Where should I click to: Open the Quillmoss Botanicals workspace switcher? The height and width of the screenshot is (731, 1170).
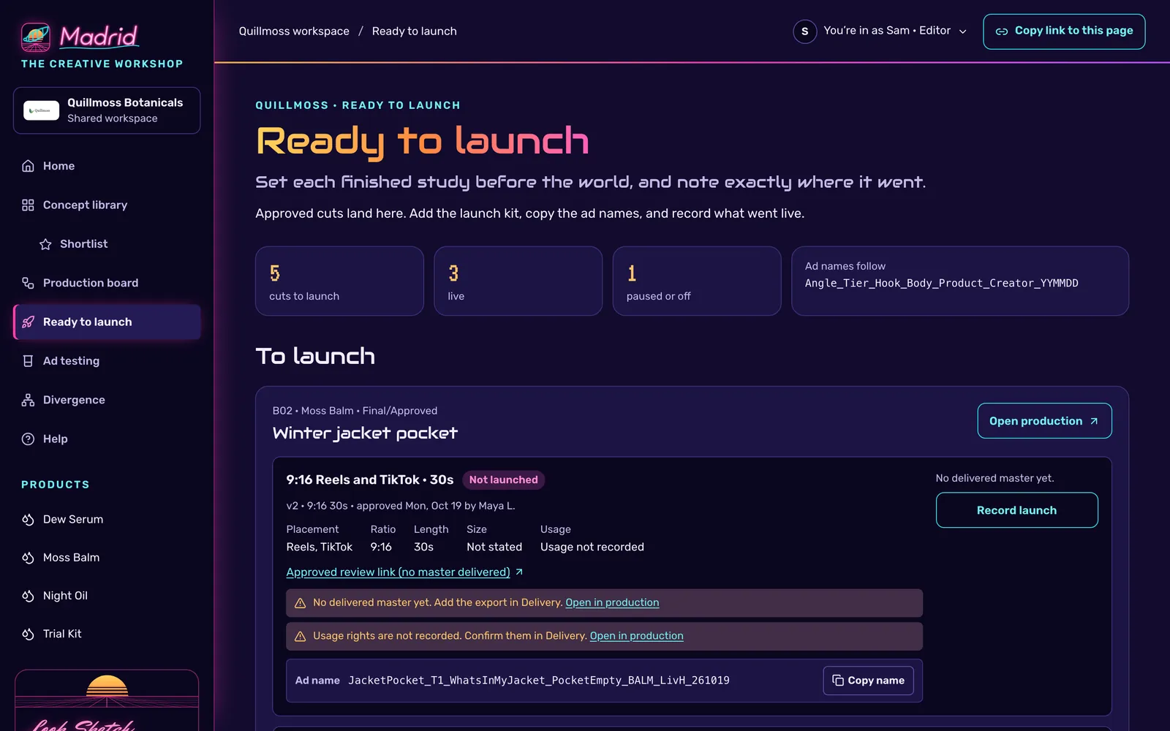click(x=107, y=110)
